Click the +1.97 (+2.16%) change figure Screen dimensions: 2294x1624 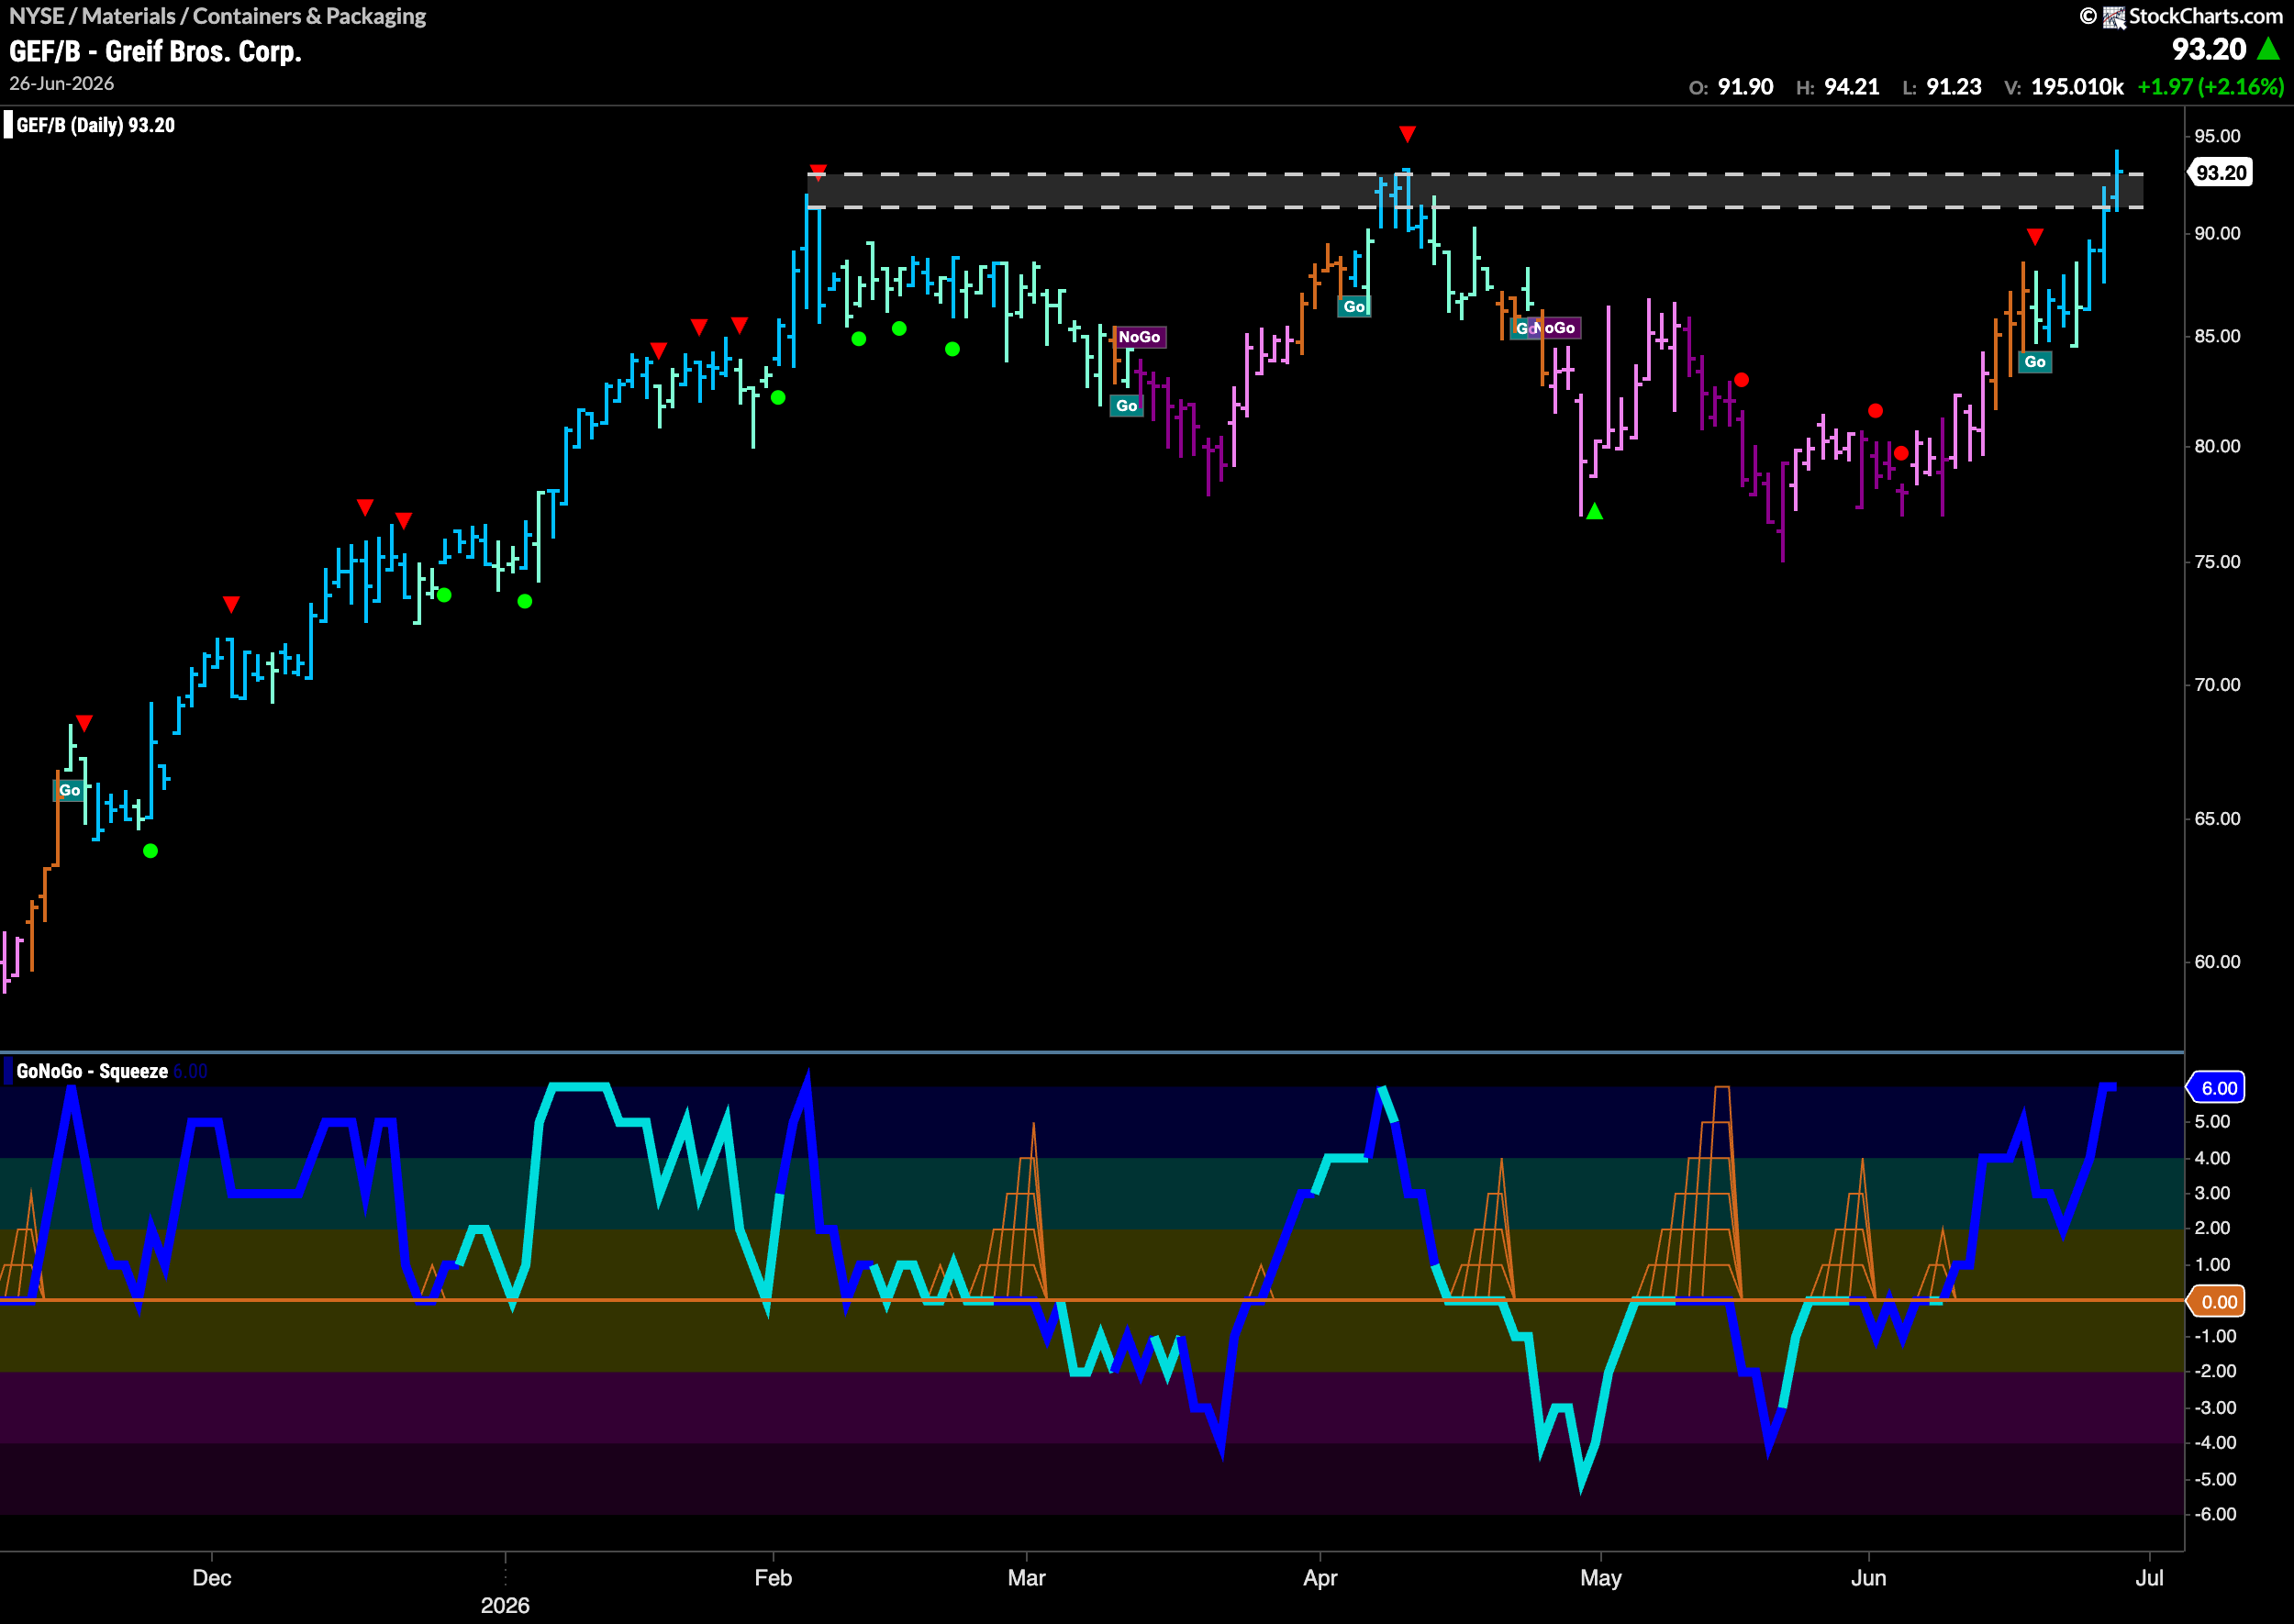point(2210,87)
